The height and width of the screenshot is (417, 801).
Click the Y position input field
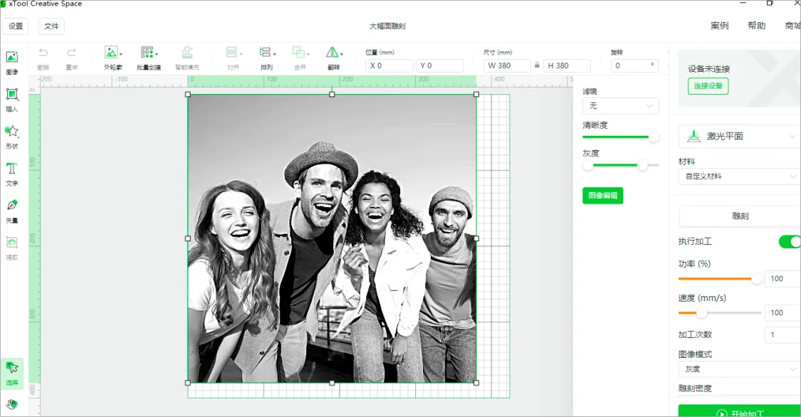439,65
